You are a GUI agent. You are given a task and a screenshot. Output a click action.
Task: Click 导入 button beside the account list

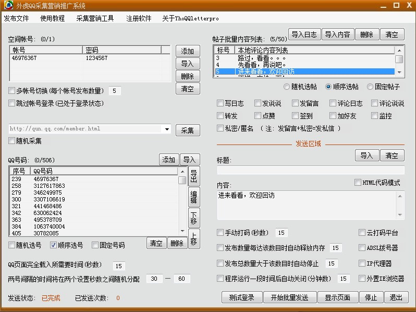click(x=188, y=64)
